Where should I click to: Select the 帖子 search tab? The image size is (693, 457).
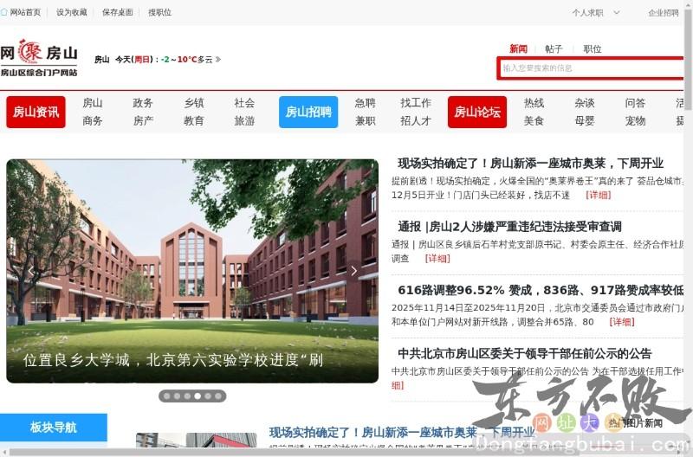tap(554, 48)
